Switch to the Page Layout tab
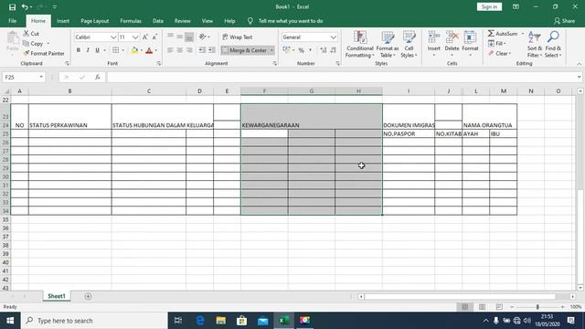 (x=95, y=21)
